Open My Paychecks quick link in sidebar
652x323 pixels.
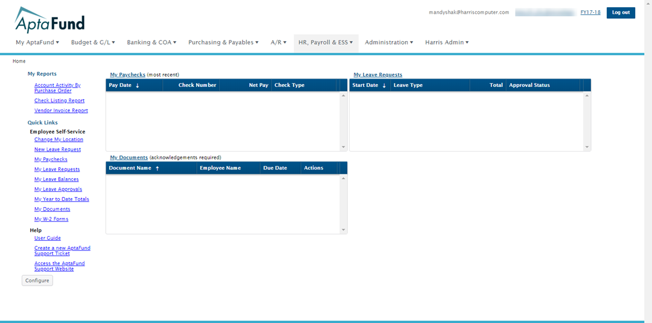51,159
